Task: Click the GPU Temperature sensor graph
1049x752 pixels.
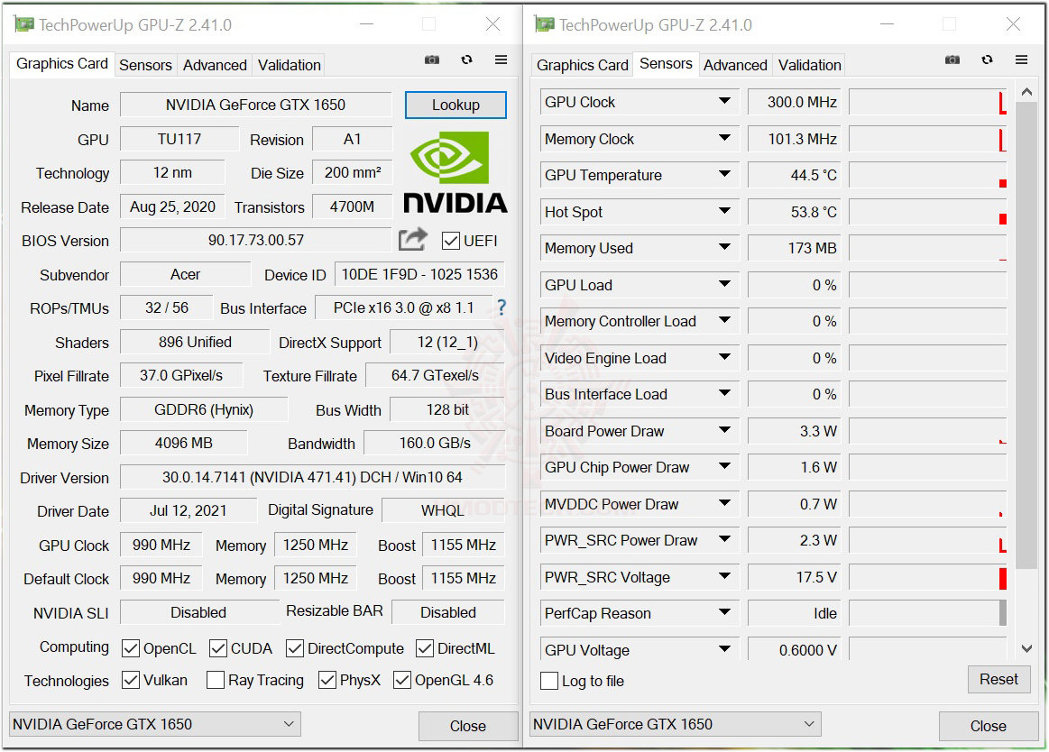Action: 928,175
